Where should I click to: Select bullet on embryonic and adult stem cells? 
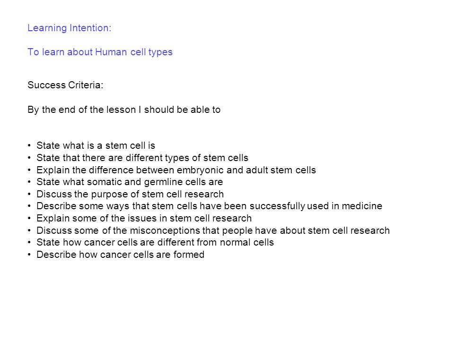pyautogui.click(x=176, y=170)
